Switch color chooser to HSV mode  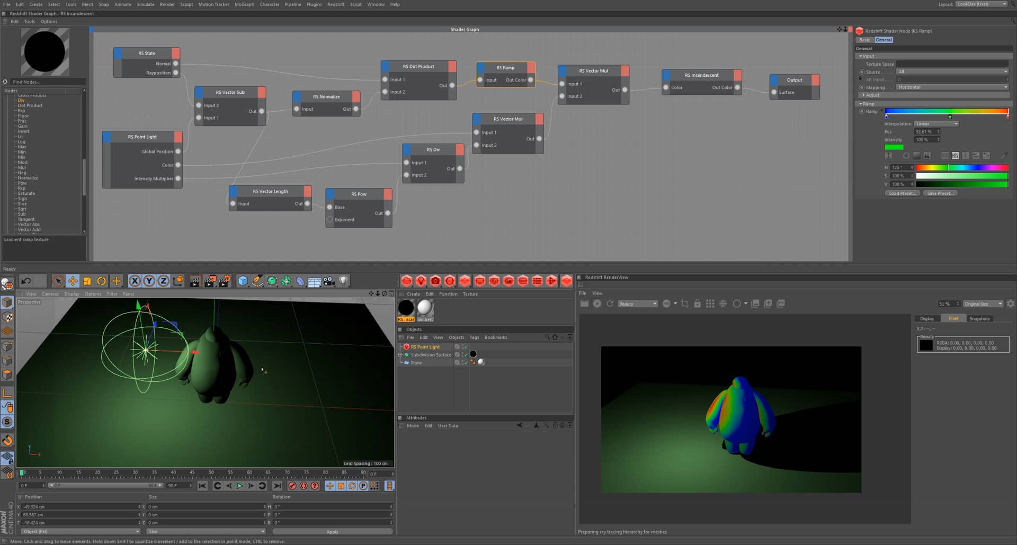[955, 156]
